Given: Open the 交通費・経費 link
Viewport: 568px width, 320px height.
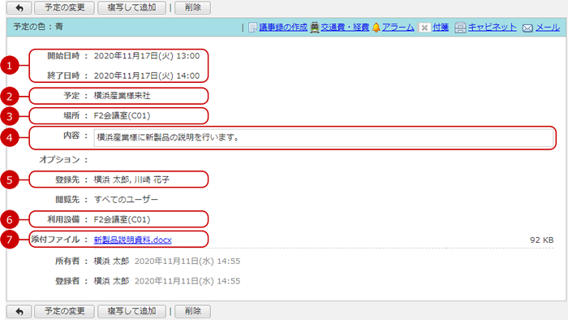Looking at the screenshot, I should pyautogui.click(x=345, y=27).
